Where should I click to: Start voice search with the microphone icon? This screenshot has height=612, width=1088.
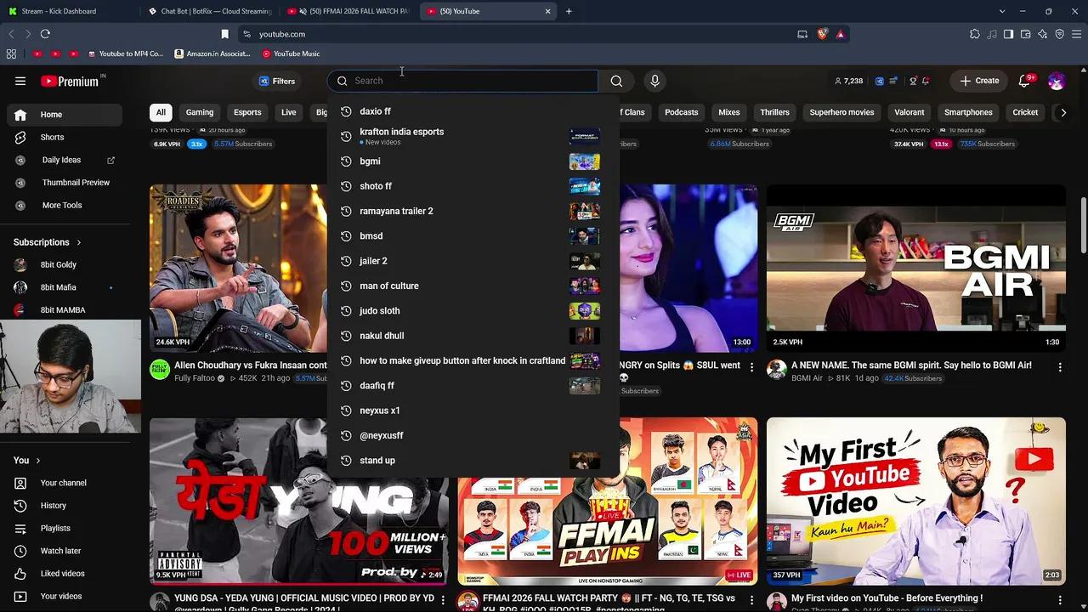click(654, 81)
